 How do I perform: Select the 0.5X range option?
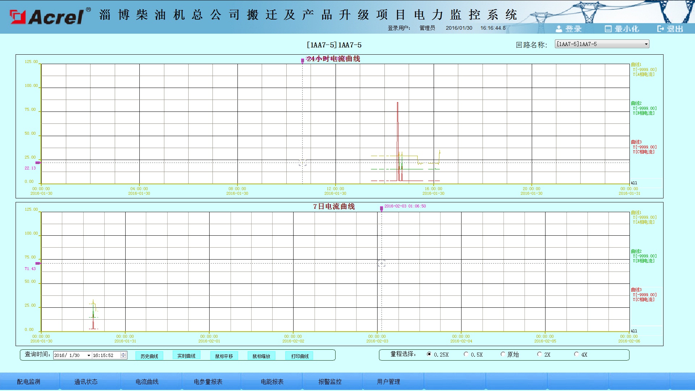(x=466, y=354)
